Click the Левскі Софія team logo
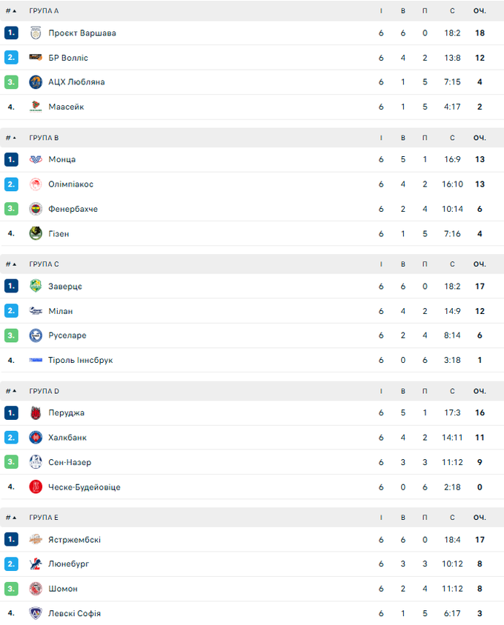504x625 pixels. coord(36,613)
